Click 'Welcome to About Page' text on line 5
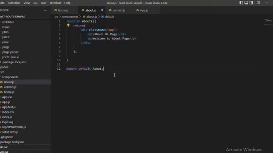273x153 pixels. 111,39
